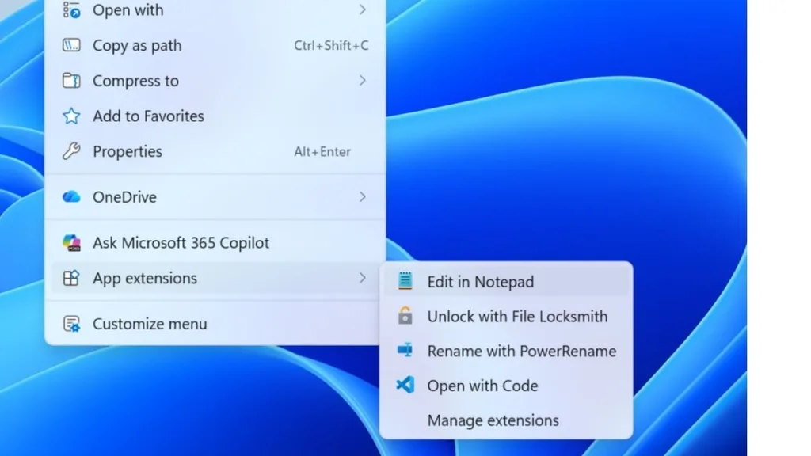Select Rename with PowerRename
811x456 pixels.
point(506,351)
